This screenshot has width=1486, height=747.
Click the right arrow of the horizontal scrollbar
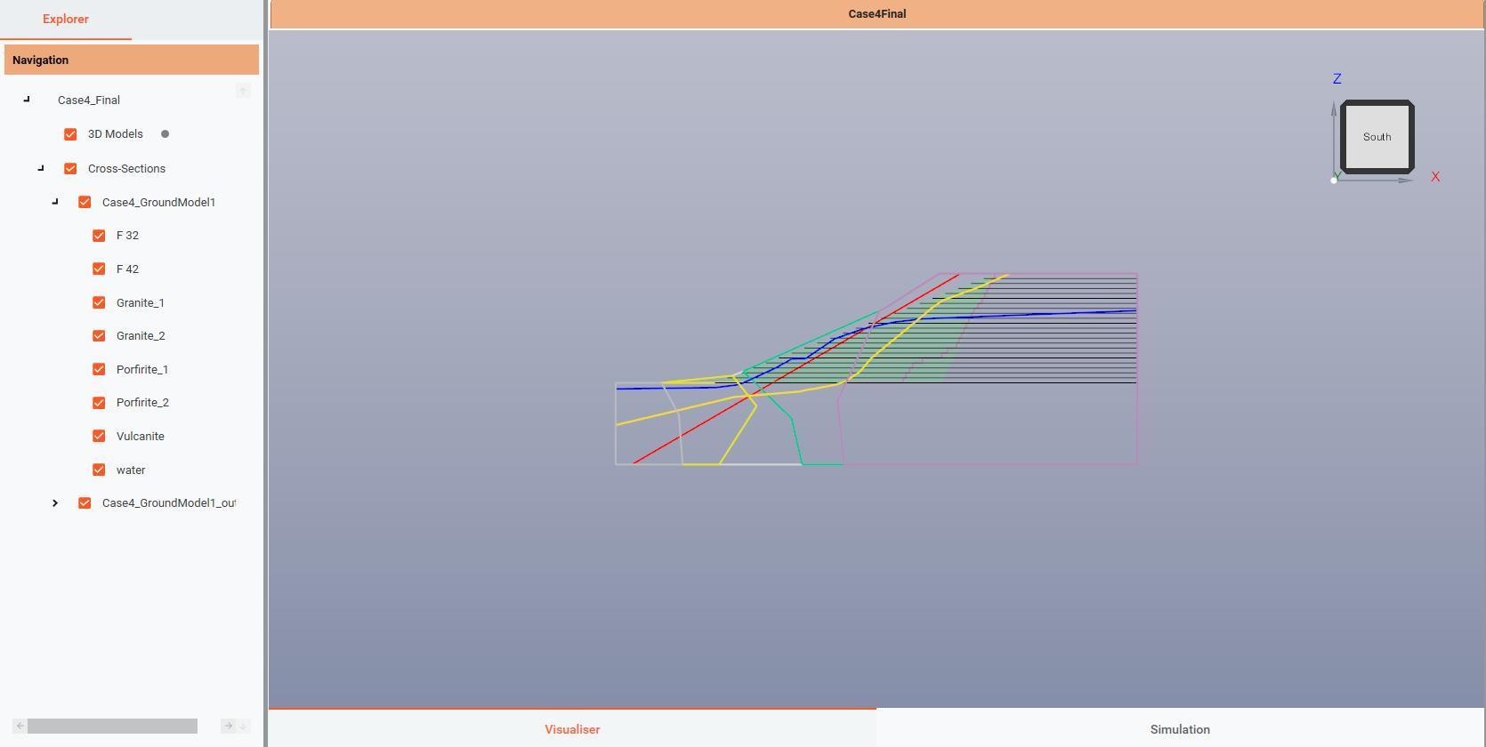coord(228,727)
